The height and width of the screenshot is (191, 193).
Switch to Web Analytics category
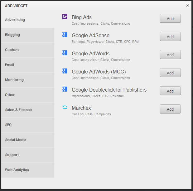tap(28, 170)
